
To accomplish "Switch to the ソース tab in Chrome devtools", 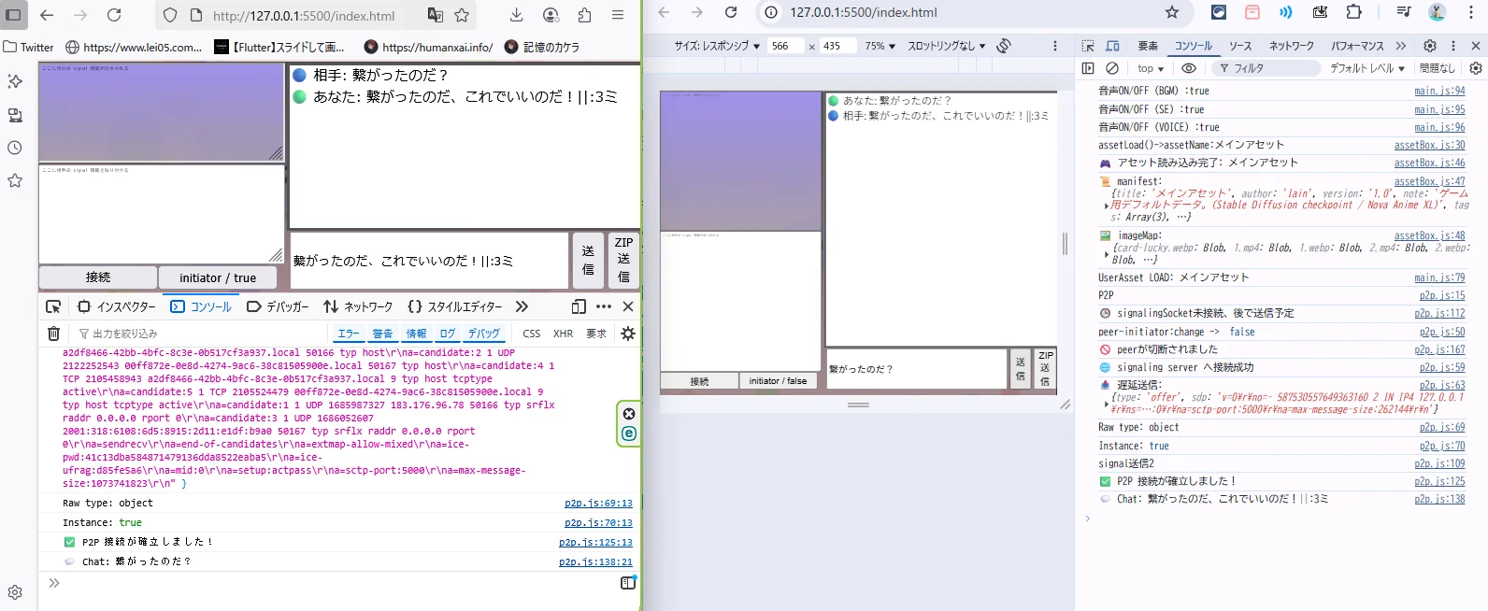I will click(1240, 46).
